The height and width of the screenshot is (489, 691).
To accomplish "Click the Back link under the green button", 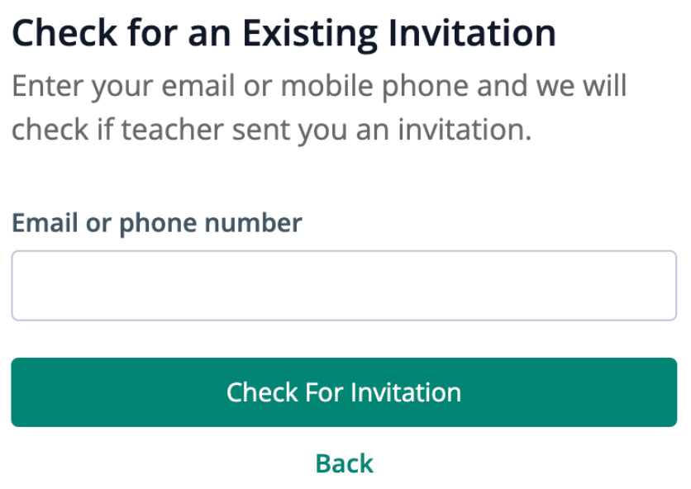I will 344,463.
